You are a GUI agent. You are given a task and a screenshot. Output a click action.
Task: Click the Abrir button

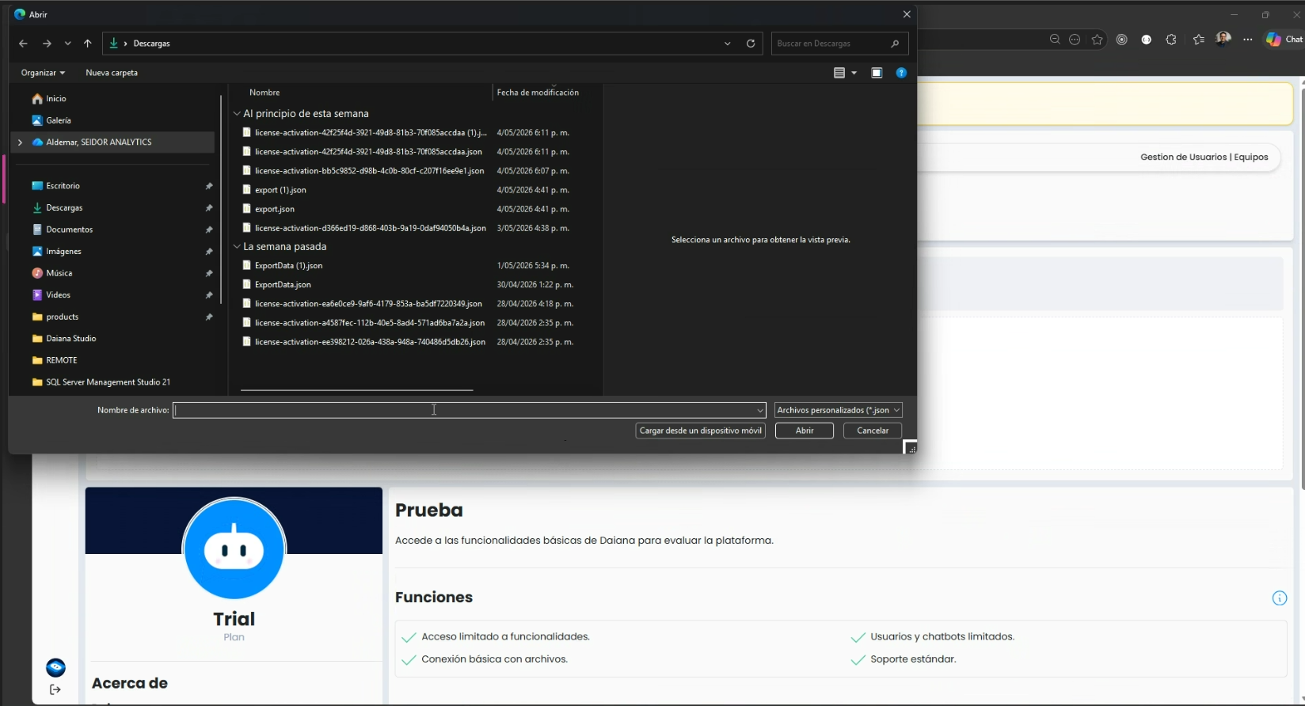pos(805,431)
